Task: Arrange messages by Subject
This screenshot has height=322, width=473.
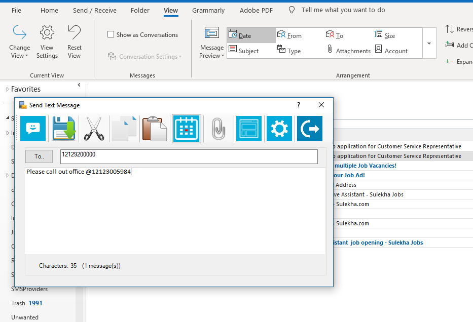Action: 244,50
